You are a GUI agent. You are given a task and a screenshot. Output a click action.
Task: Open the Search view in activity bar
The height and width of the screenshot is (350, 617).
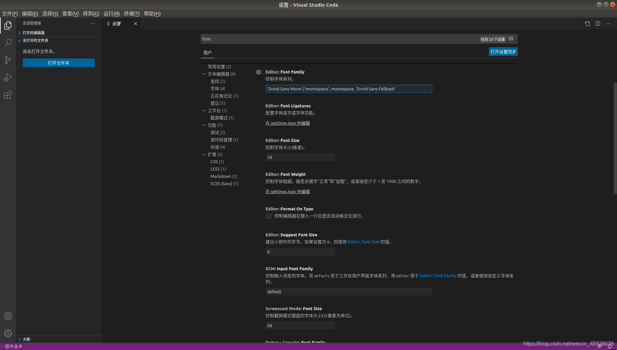[x=8, y=43]
